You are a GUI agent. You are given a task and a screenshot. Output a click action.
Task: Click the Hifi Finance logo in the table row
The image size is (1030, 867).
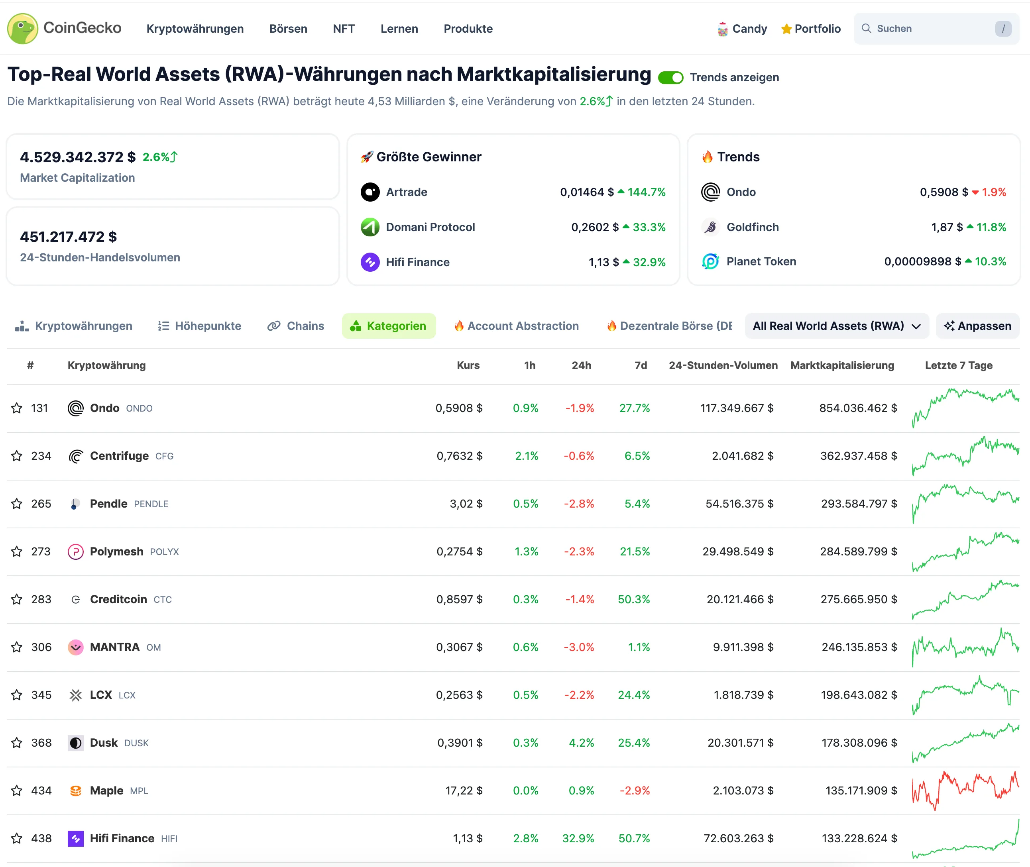[x=76, y=838]
